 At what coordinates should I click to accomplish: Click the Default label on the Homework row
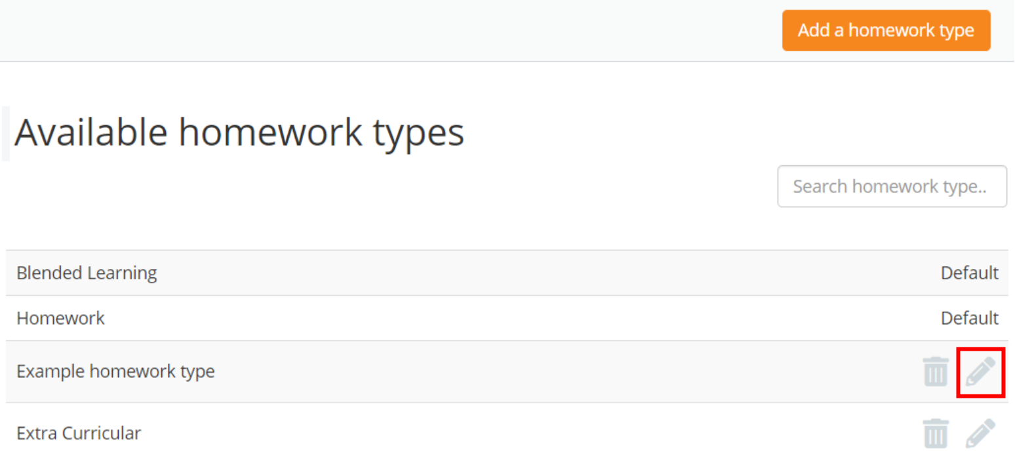click(x=970, y=318)
